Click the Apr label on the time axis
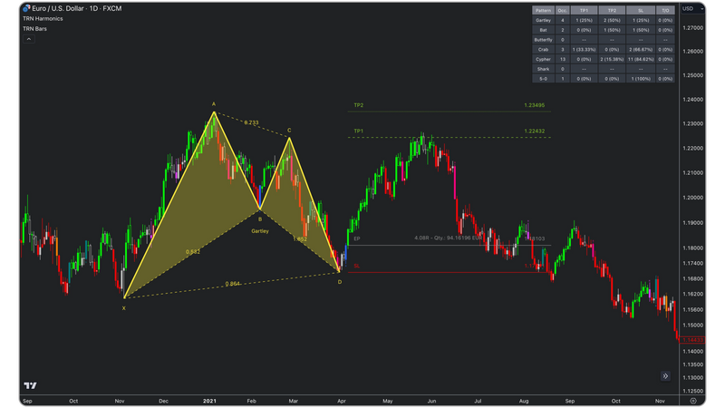The image size is (725, 408). 342,401
